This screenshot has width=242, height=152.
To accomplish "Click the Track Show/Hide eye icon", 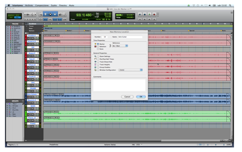I will 96,62.
